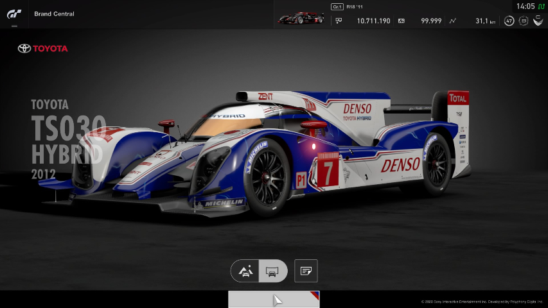548x308 pixels.
Task: Open the driver level 47 badge
Action: tap(509, 21)
